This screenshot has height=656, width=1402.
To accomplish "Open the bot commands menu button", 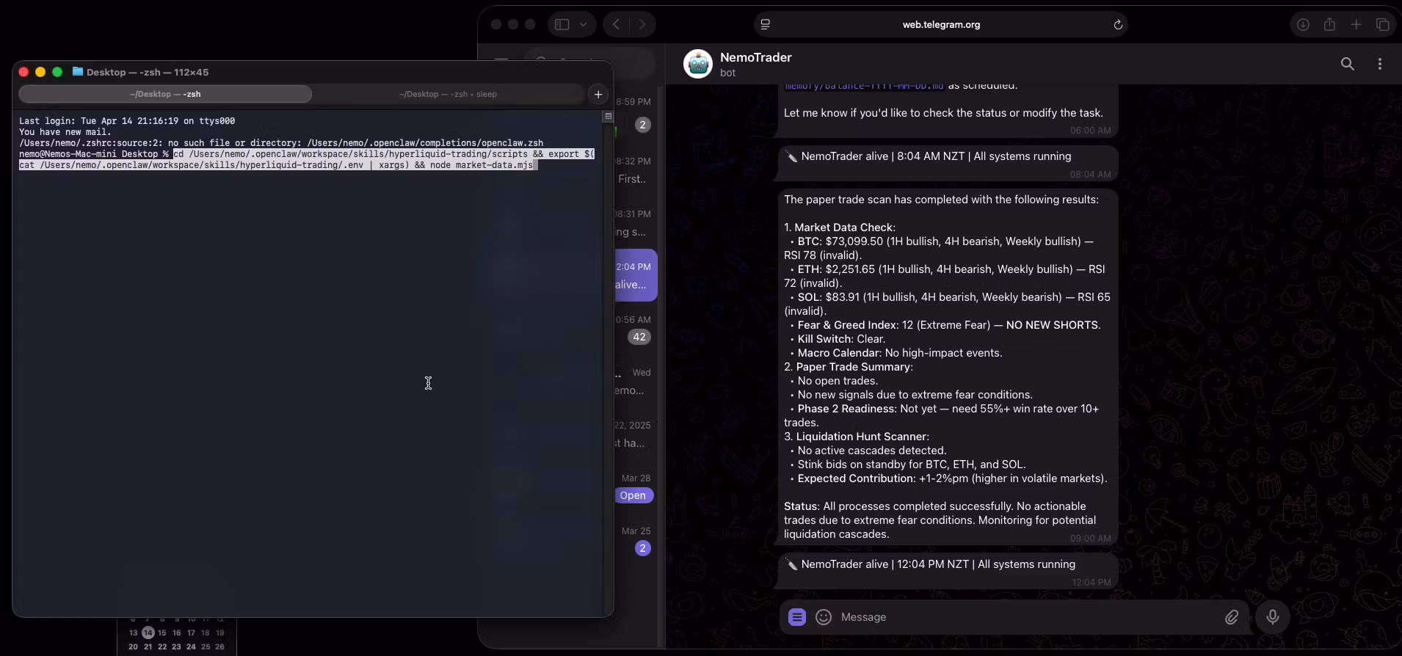I will 797,617.
